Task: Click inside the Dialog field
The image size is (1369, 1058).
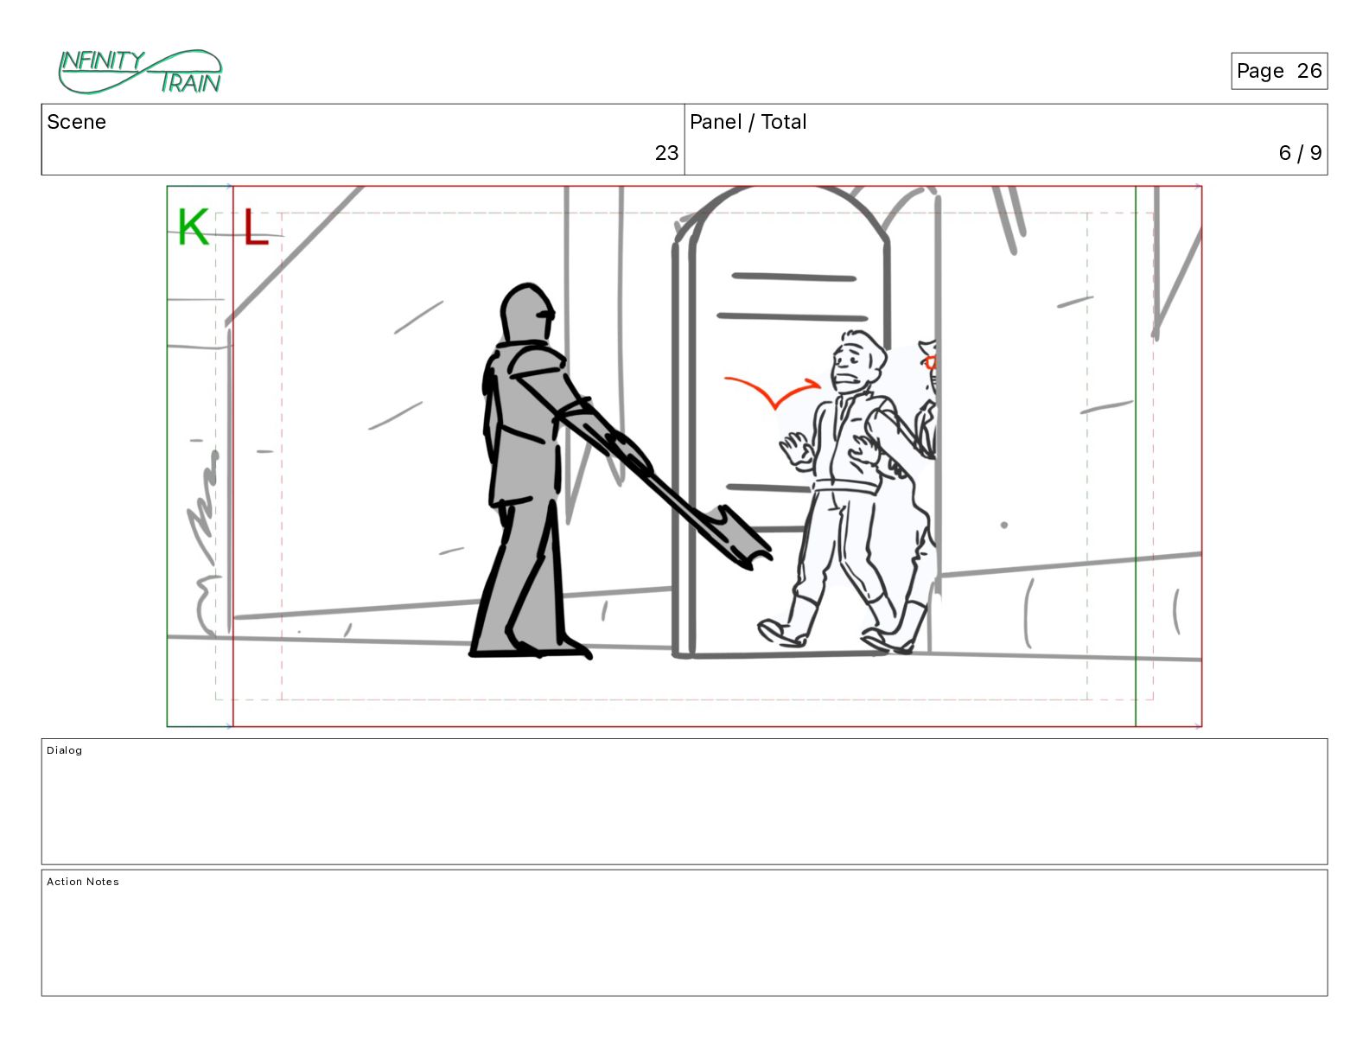Action: (x=684, y=801)
